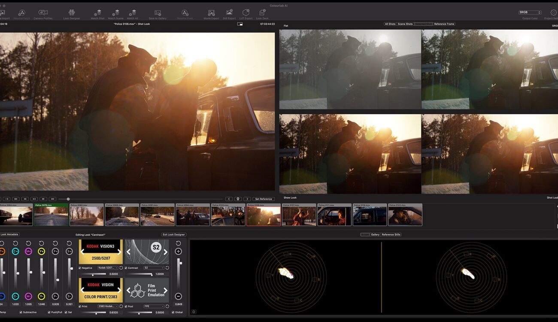This screenshot has height=322, width=558.
Task: Click the Match All icon
Action: (x=133, y=13)
